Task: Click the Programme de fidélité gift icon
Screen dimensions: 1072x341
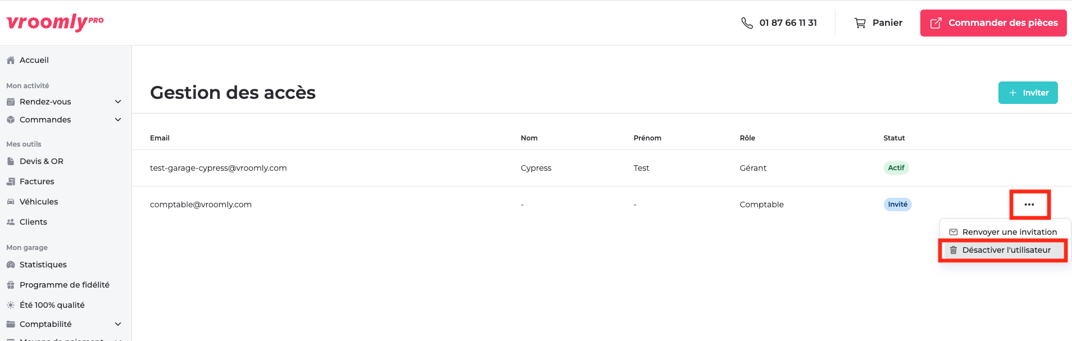Action: [x=10, y=285]
